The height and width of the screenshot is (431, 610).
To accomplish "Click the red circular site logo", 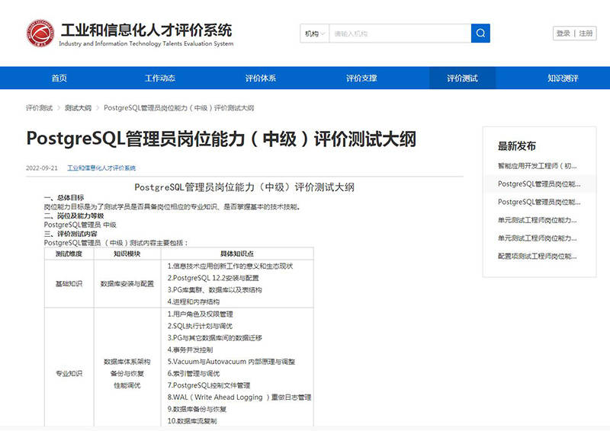I will pyautogui.click(x=37, y=34).
